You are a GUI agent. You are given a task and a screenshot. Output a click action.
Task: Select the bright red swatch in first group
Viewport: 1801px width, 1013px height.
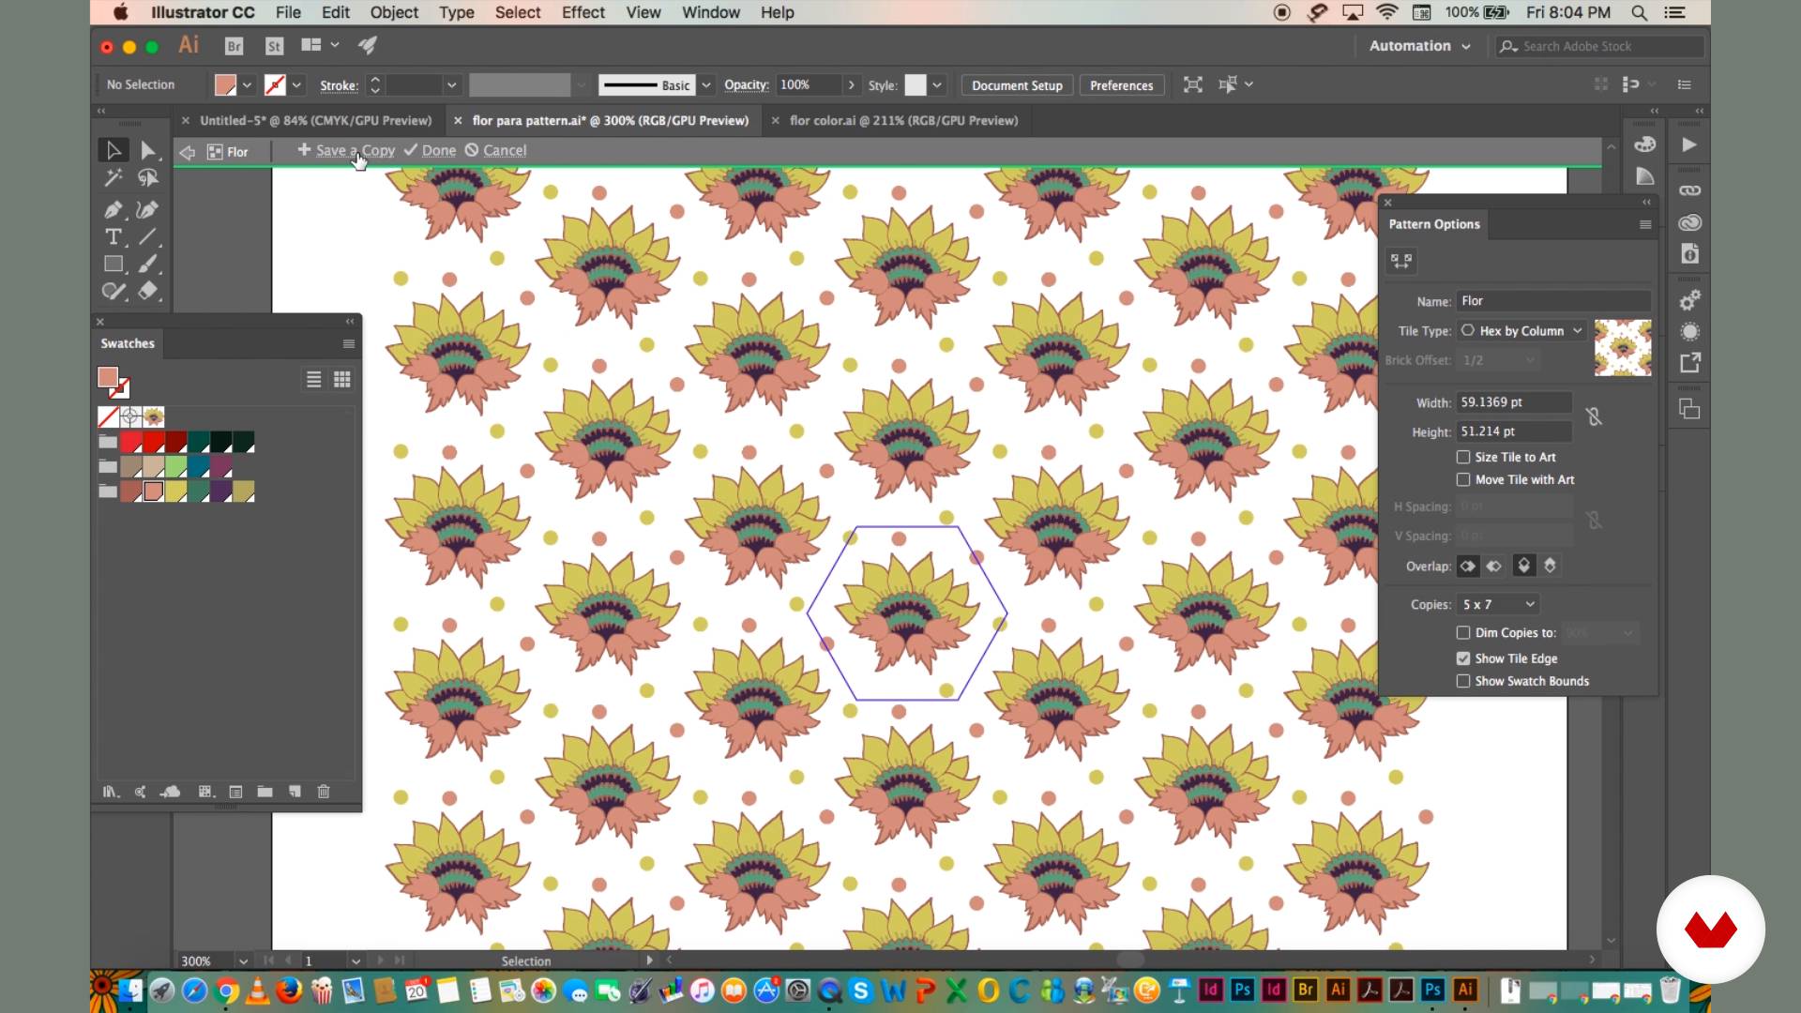(x=131, y=442)
